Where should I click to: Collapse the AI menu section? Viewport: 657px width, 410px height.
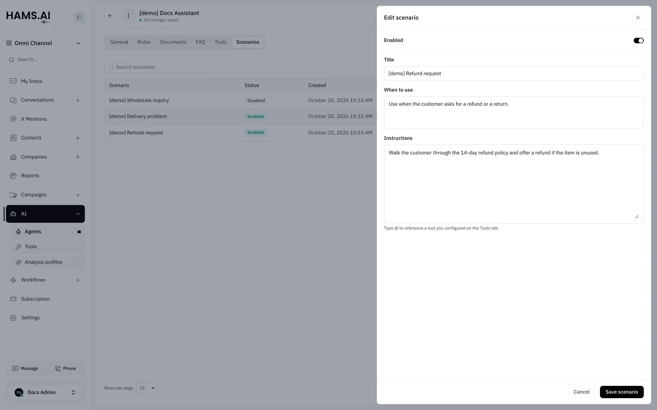[x=78, y=214]
